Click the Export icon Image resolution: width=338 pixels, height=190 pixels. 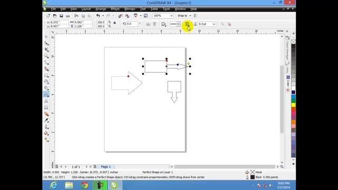(127, 16)
